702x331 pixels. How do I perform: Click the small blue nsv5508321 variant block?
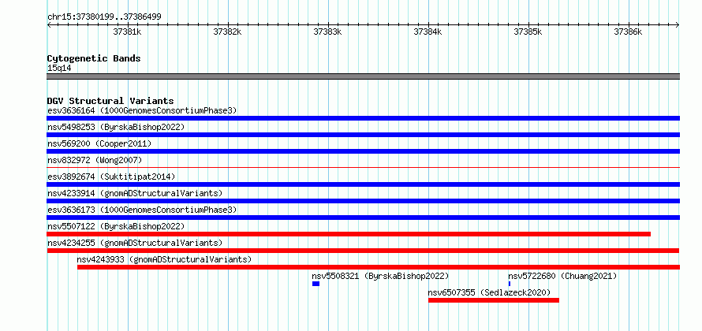pos(316,284)
